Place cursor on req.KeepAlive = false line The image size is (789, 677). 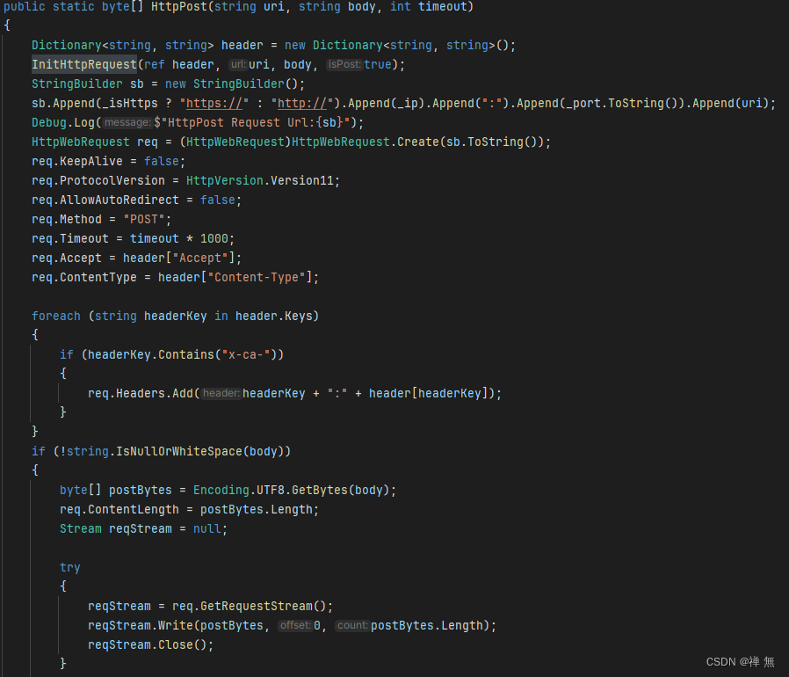108,162
